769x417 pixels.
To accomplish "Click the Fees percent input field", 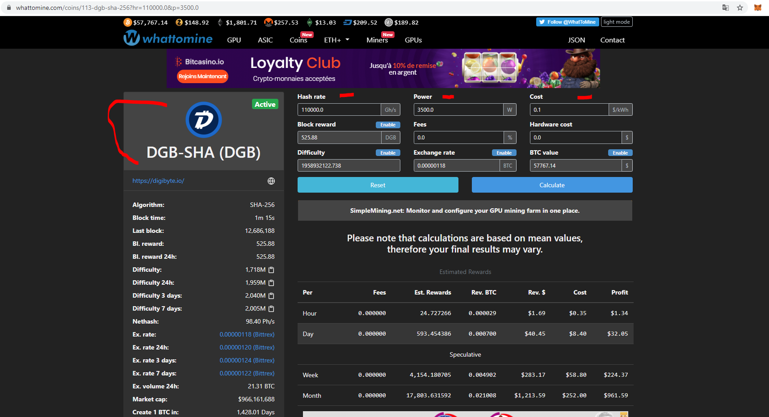I will pos(458,138).
